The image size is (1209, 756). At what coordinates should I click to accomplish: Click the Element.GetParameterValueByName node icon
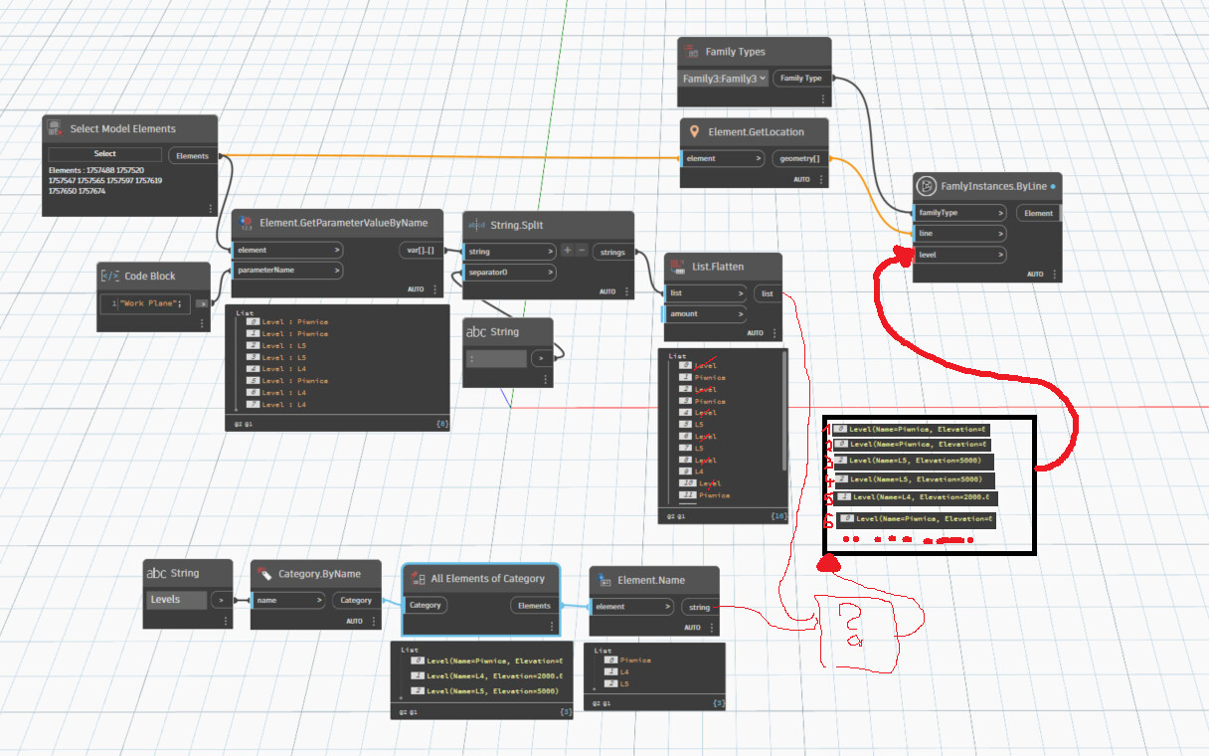(245, 223)
